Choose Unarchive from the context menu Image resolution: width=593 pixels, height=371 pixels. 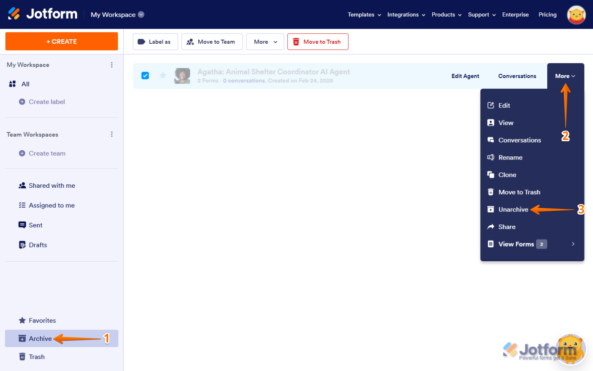(532, 209)
